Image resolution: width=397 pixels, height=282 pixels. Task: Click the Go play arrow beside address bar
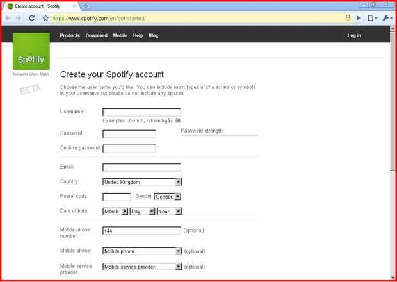click(359, 18)
